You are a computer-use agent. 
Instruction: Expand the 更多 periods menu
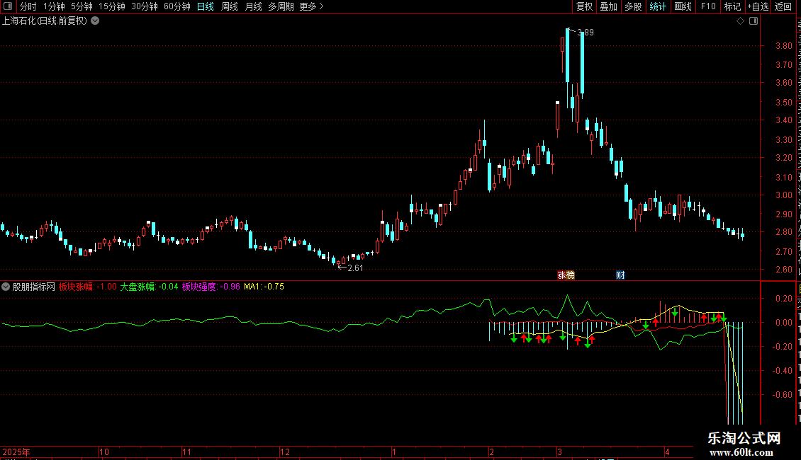[x=312, y=6]
